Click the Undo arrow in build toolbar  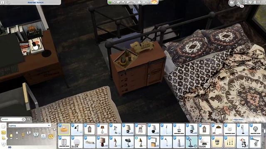[x=129, y=2]
